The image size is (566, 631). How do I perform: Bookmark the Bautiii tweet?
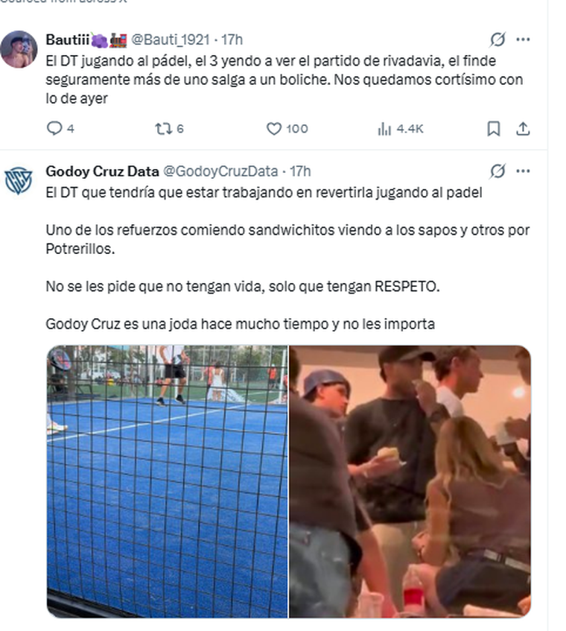click(x=494, y=129)
